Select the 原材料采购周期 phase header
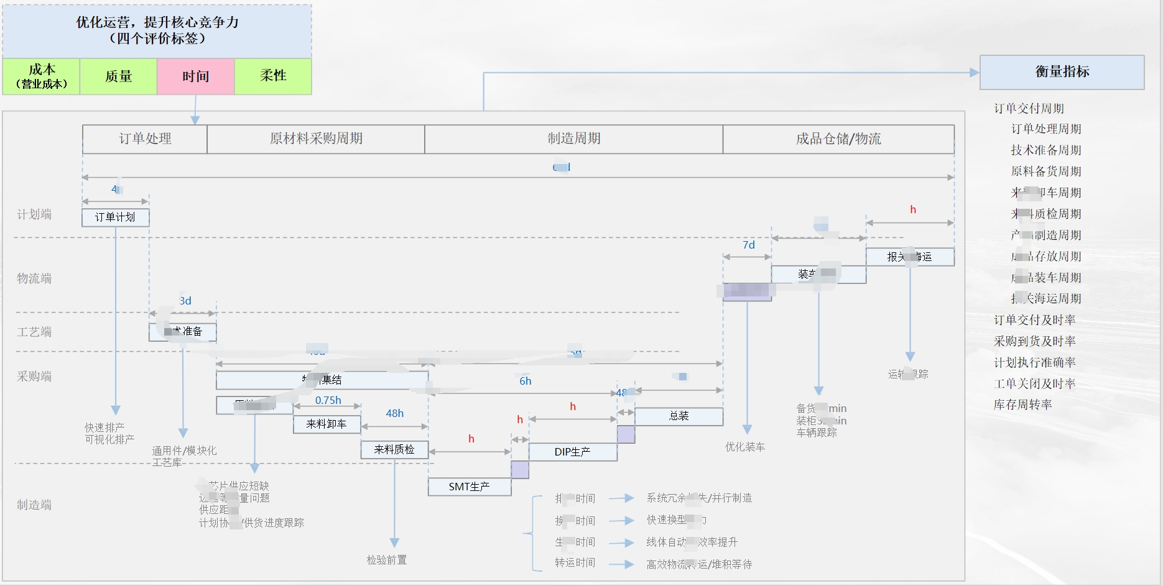Screen dimensions: 1163x586 click(316, 139)
